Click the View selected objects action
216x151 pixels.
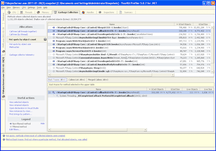click(x=19, y=102)
